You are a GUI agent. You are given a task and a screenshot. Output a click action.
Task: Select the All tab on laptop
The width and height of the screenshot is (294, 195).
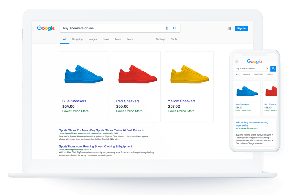tap(64, 39)
